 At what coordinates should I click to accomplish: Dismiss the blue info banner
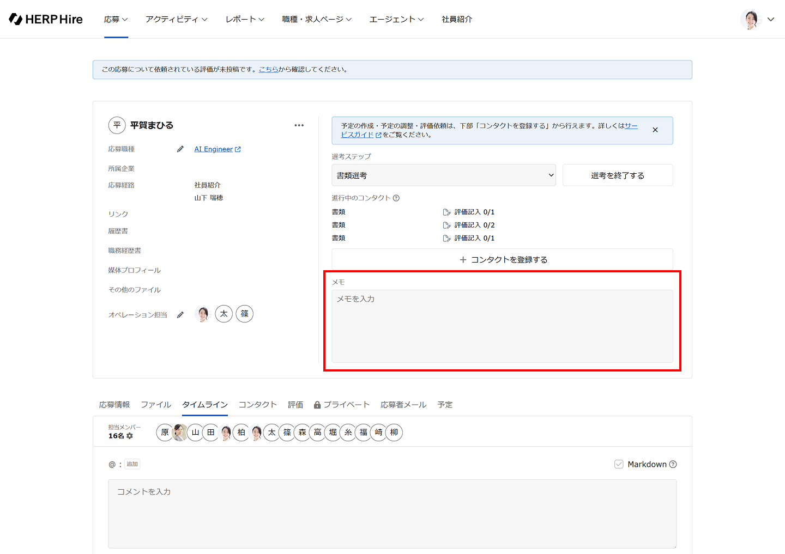tap(655, 130)
